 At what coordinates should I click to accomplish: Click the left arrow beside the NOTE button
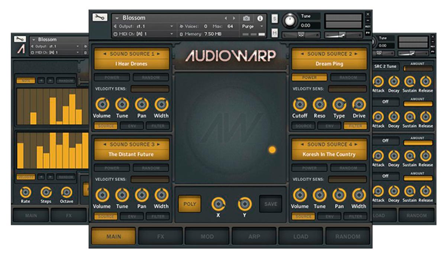click(41, 80)
